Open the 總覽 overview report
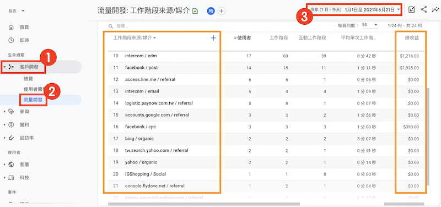The height and width of the screenshot is (207, 441). point(28,79)
